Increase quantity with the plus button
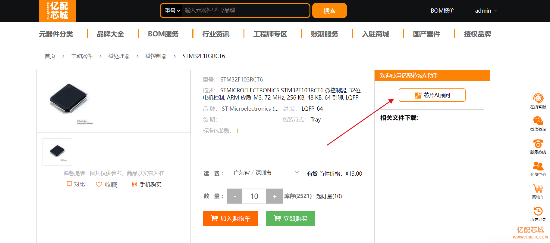 click(275, 196)
